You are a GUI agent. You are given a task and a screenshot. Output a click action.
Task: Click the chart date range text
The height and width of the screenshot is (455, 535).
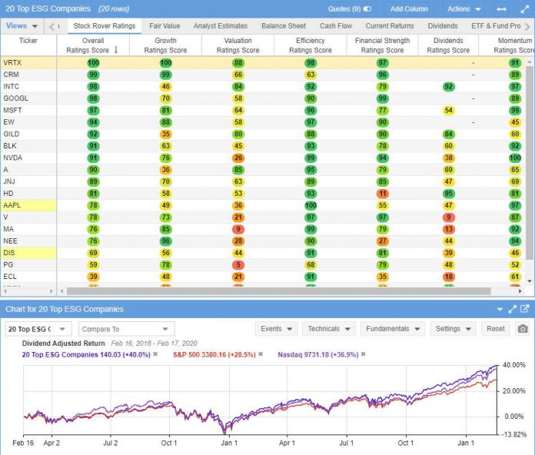(154, 344)
